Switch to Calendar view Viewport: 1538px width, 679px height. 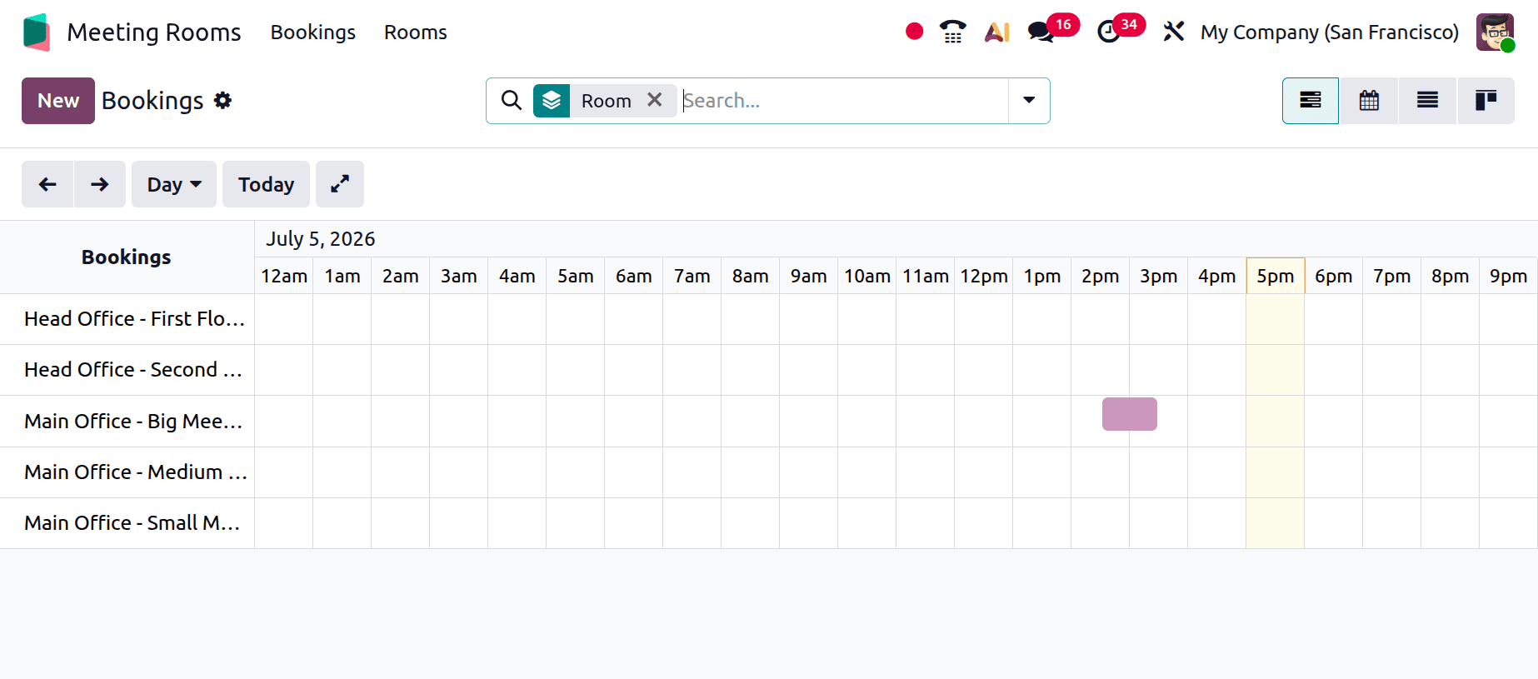click(x=1369, y=101)
